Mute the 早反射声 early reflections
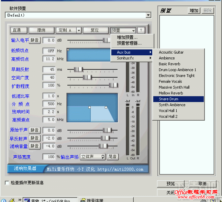Viewport: 222px width, 202px height. (35, 138)
